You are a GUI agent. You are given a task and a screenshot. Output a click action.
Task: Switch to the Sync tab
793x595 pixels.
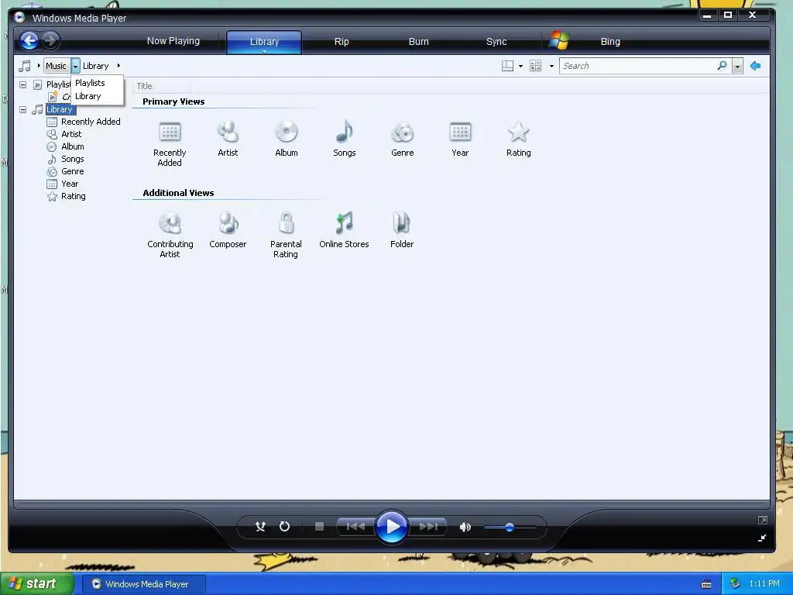point(496,42)
